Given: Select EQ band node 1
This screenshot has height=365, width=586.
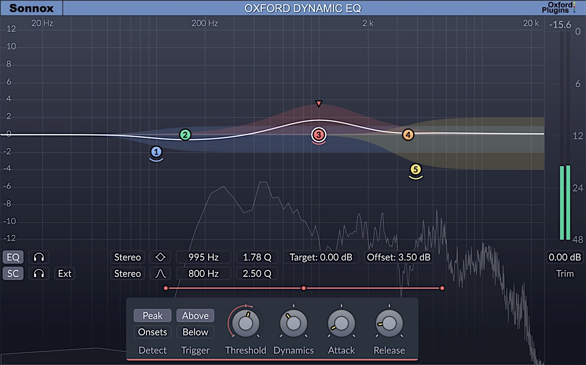Looking at the screenshot, I should click(x=156, y=152).
